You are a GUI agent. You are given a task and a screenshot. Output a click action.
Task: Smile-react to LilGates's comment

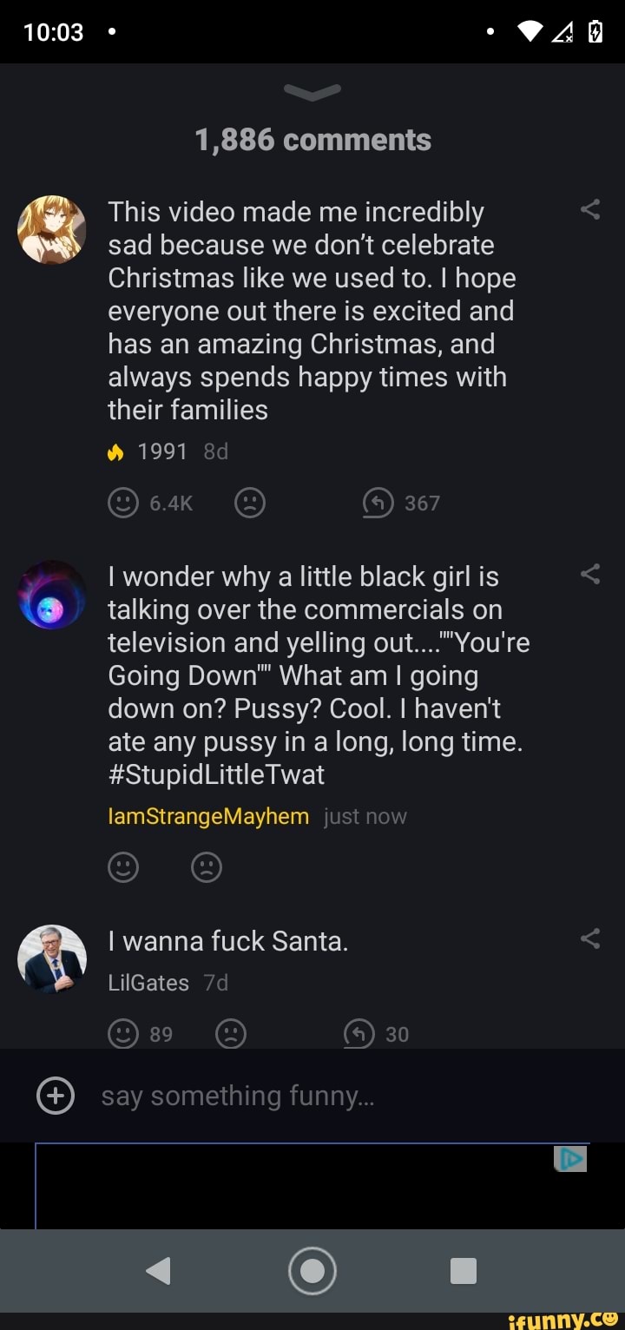click(x=123, y=1033)
